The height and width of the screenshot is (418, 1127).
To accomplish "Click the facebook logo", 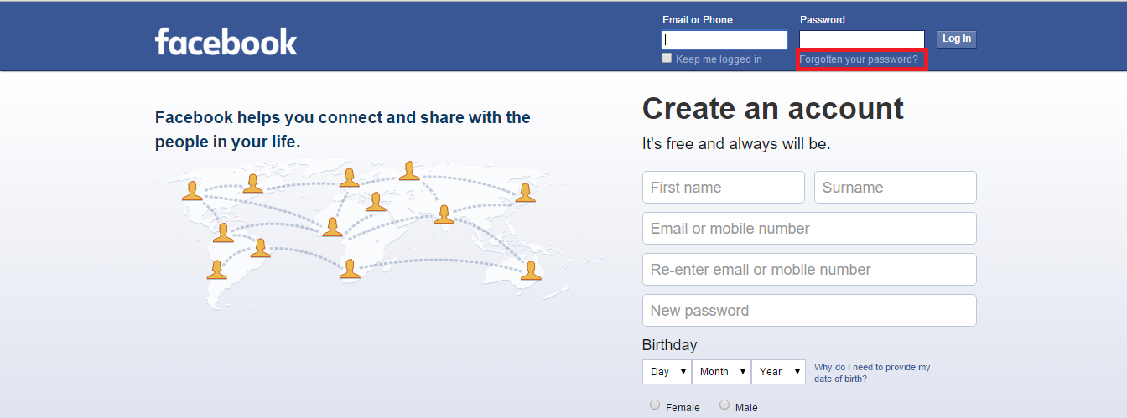I will [x=226, y=41].
